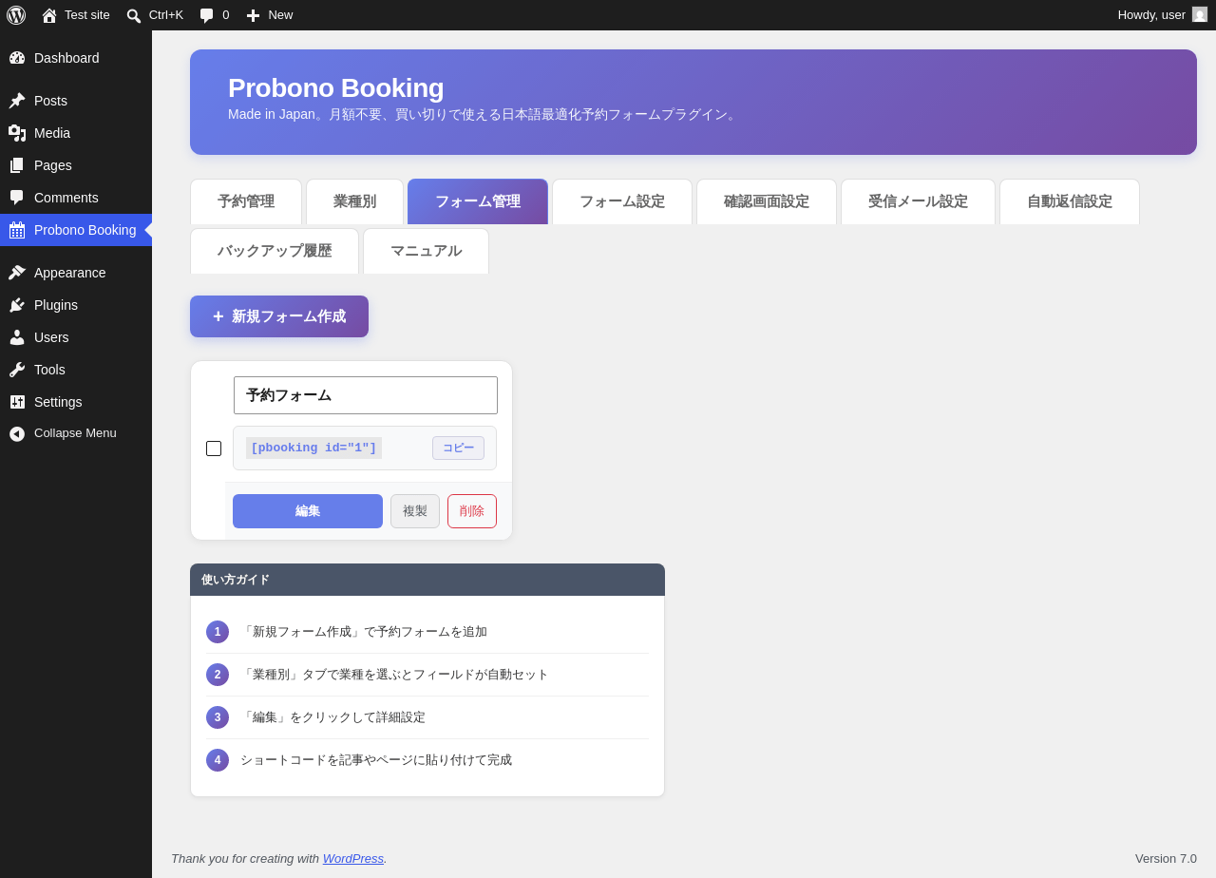Click the コピー shortcode button
1216x878 pixels.
click(x=458, y=449)
